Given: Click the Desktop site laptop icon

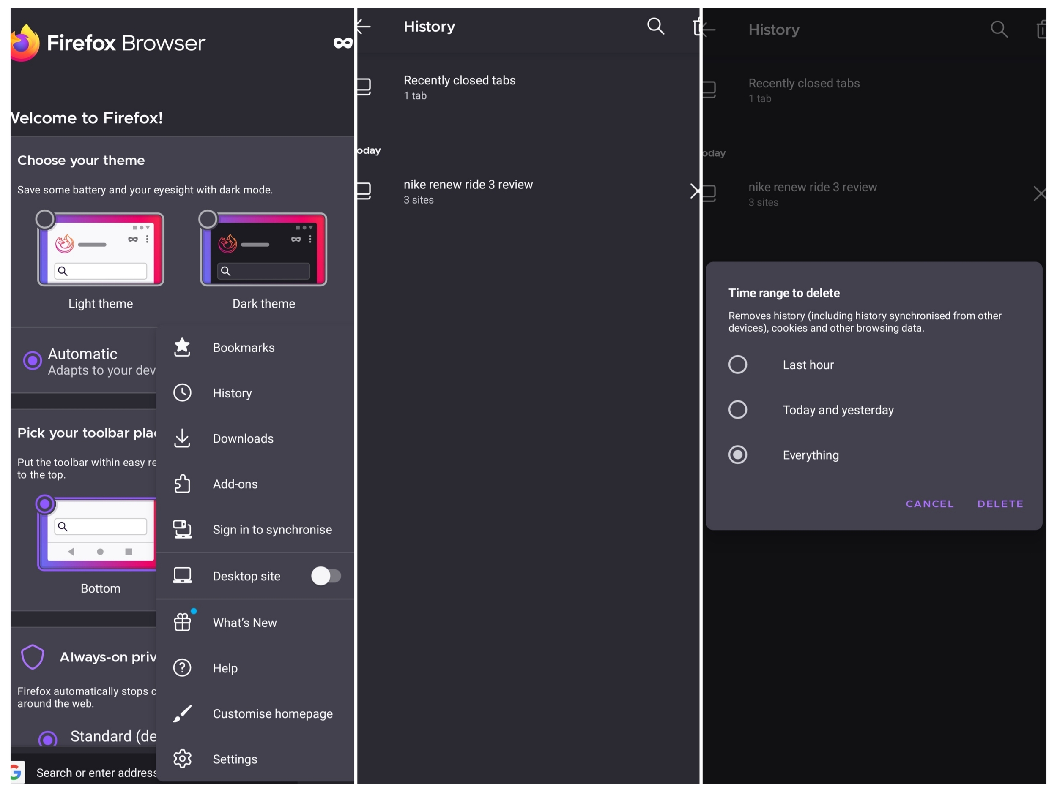Looking at the screenshot, I should [182, 576].
